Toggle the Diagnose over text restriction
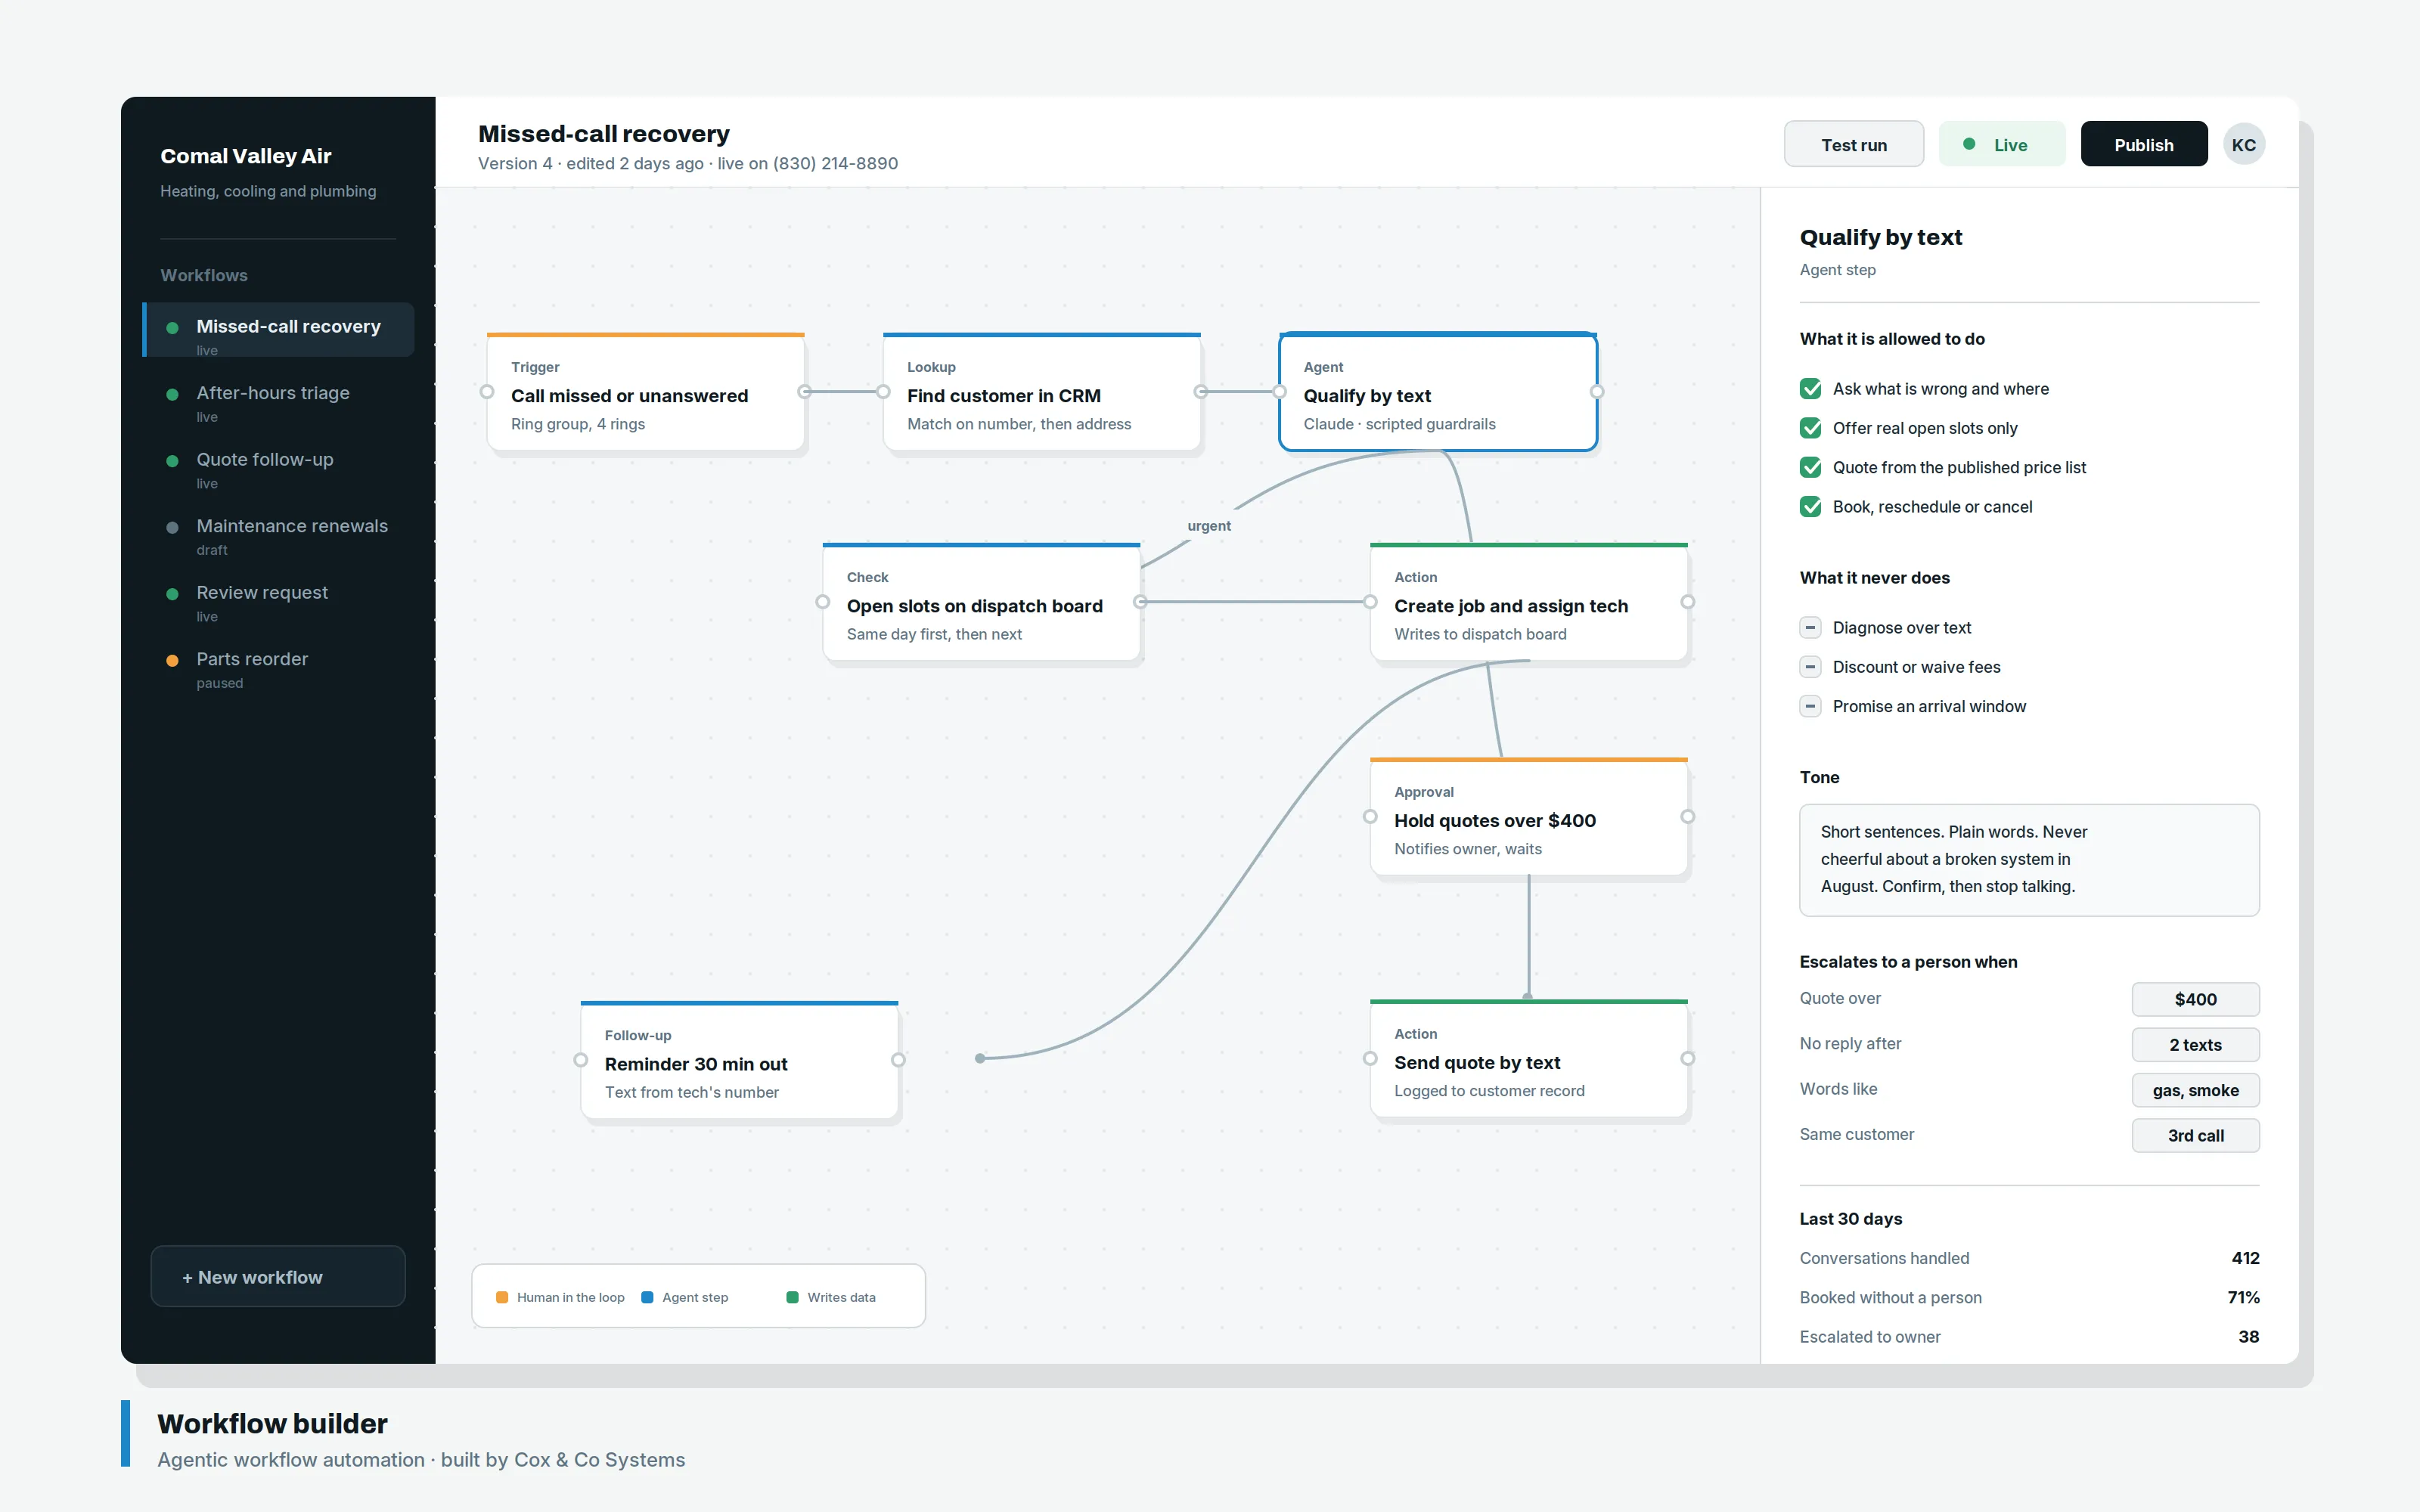Viewport: 2420px width, 1512px height. [x=1810, y=628]
